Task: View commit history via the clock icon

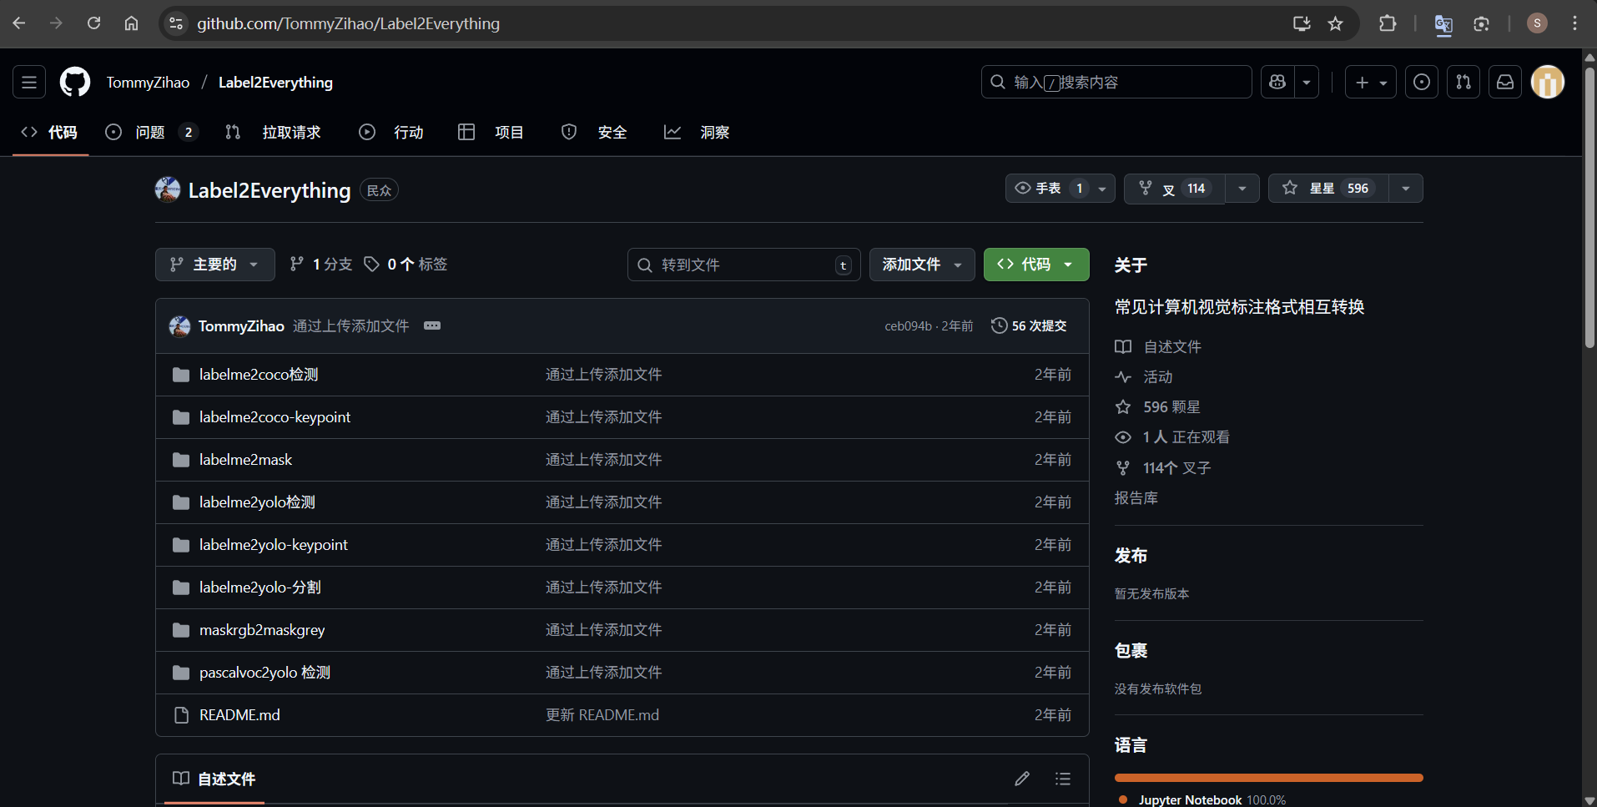Action: (1000, 325)
